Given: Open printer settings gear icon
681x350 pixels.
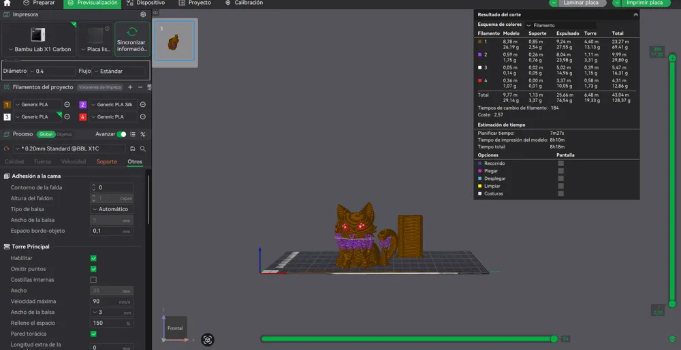Looking at the screenshot, I should [x=143, y=14].
